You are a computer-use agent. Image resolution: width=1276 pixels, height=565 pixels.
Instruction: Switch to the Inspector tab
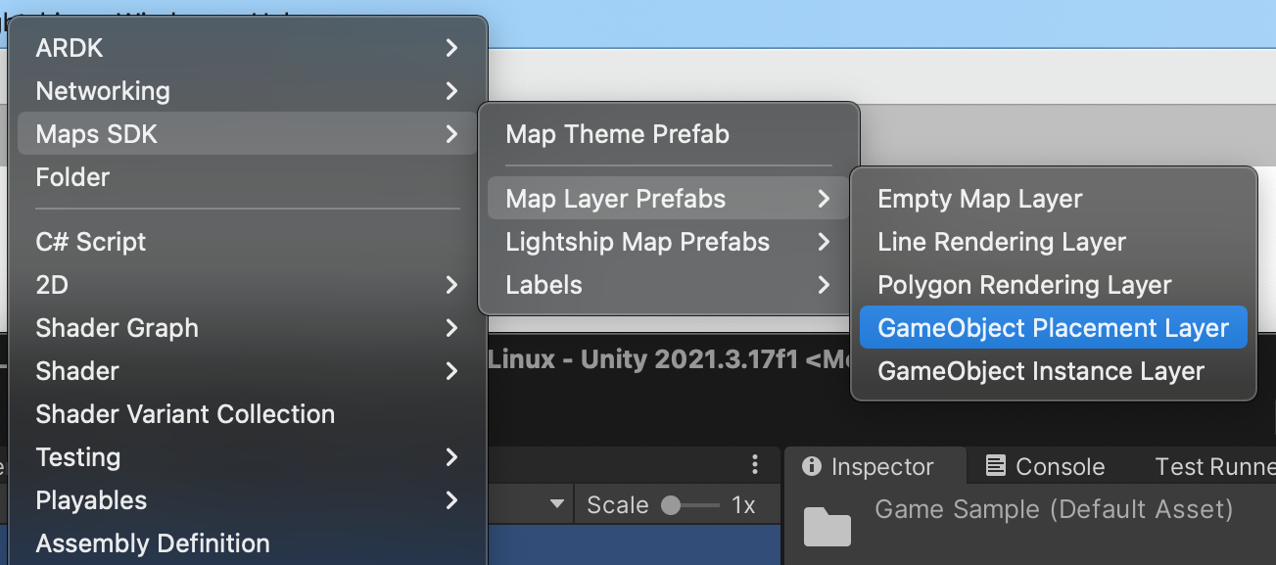coord(875,467)
